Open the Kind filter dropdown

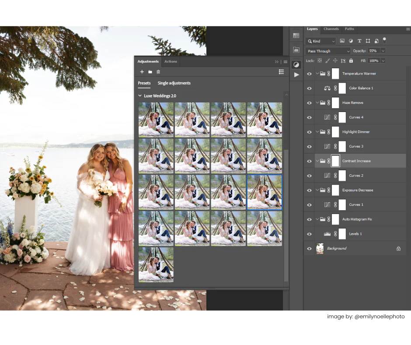click(x=321, y=41)
